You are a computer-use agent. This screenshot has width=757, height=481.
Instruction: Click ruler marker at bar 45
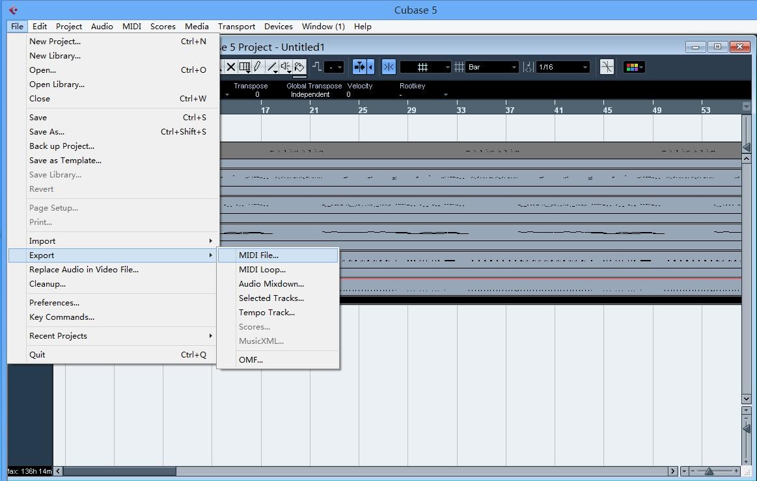(x=607, y=110)
